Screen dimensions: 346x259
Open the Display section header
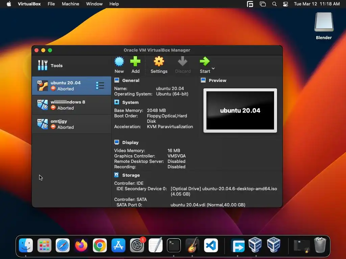coord(130,143)
